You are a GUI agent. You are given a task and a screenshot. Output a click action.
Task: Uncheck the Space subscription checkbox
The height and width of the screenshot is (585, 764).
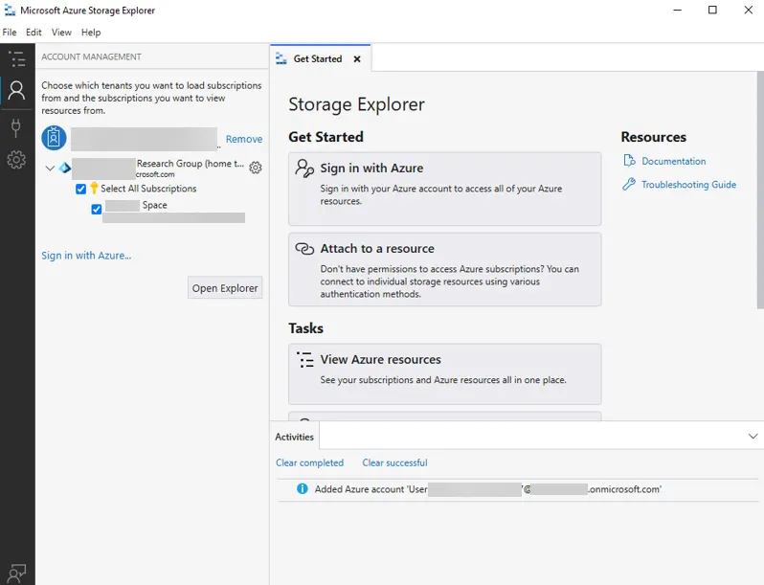97,209
